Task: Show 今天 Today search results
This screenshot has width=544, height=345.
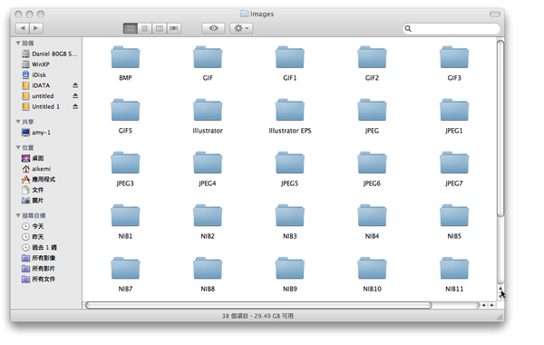Action: coord(33,226)
